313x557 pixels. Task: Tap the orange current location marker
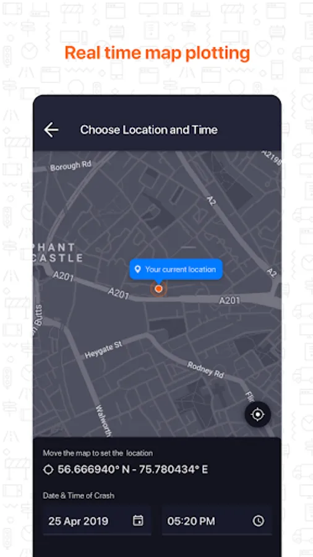[x=158, y=289]
